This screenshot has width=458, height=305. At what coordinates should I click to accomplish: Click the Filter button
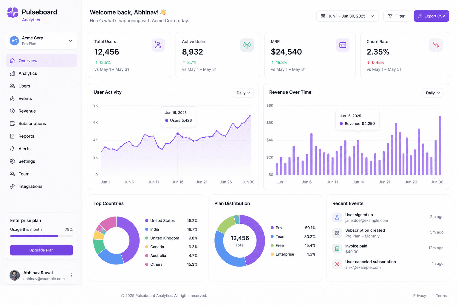396,16
